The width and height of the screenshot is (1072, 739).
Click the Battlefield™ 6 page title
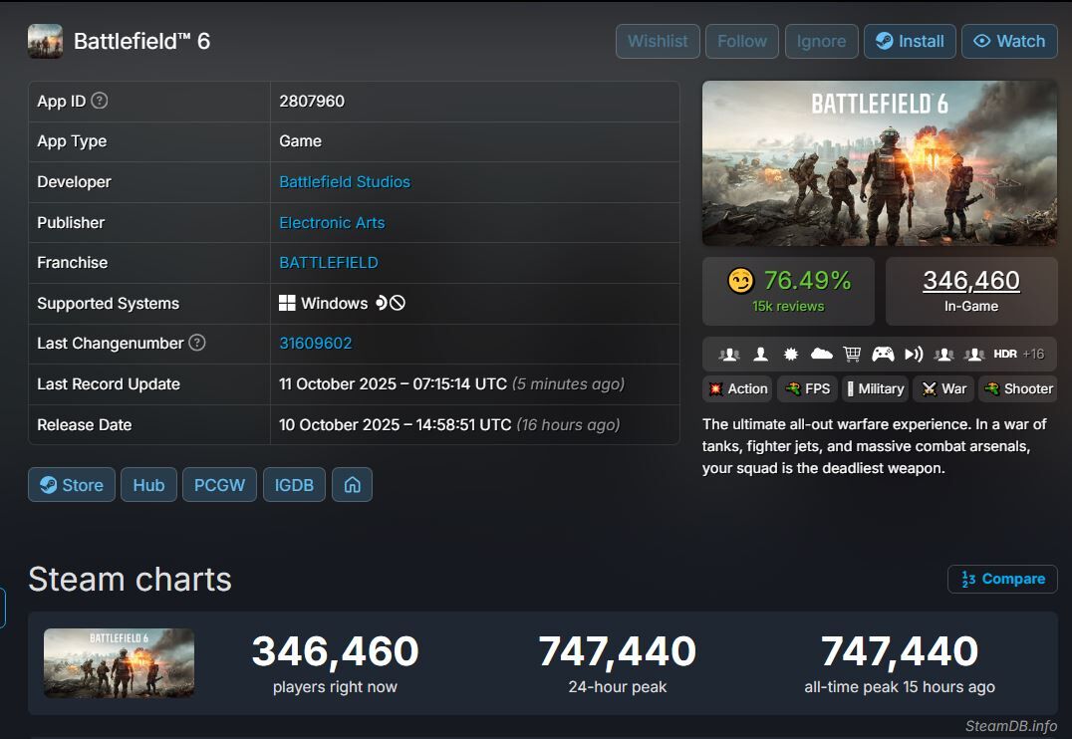(141, 41)
